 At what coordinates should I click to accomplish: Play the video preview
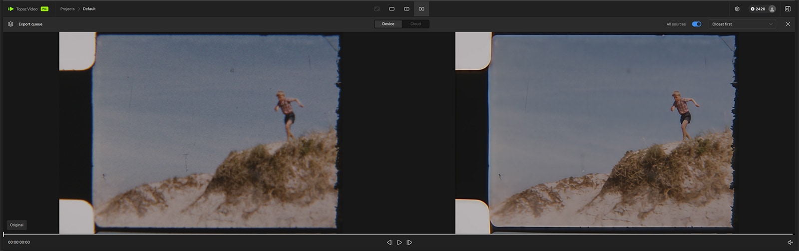399,243
